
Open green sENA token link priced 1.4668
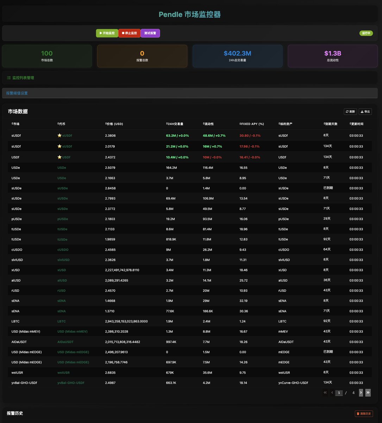coord(62,301)
